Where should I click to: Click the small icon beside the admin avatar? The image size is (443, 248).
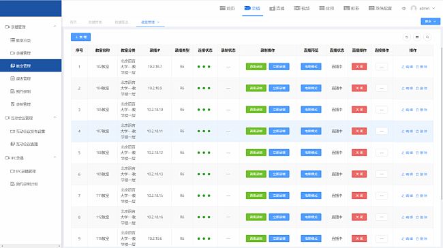pos(403,8)
